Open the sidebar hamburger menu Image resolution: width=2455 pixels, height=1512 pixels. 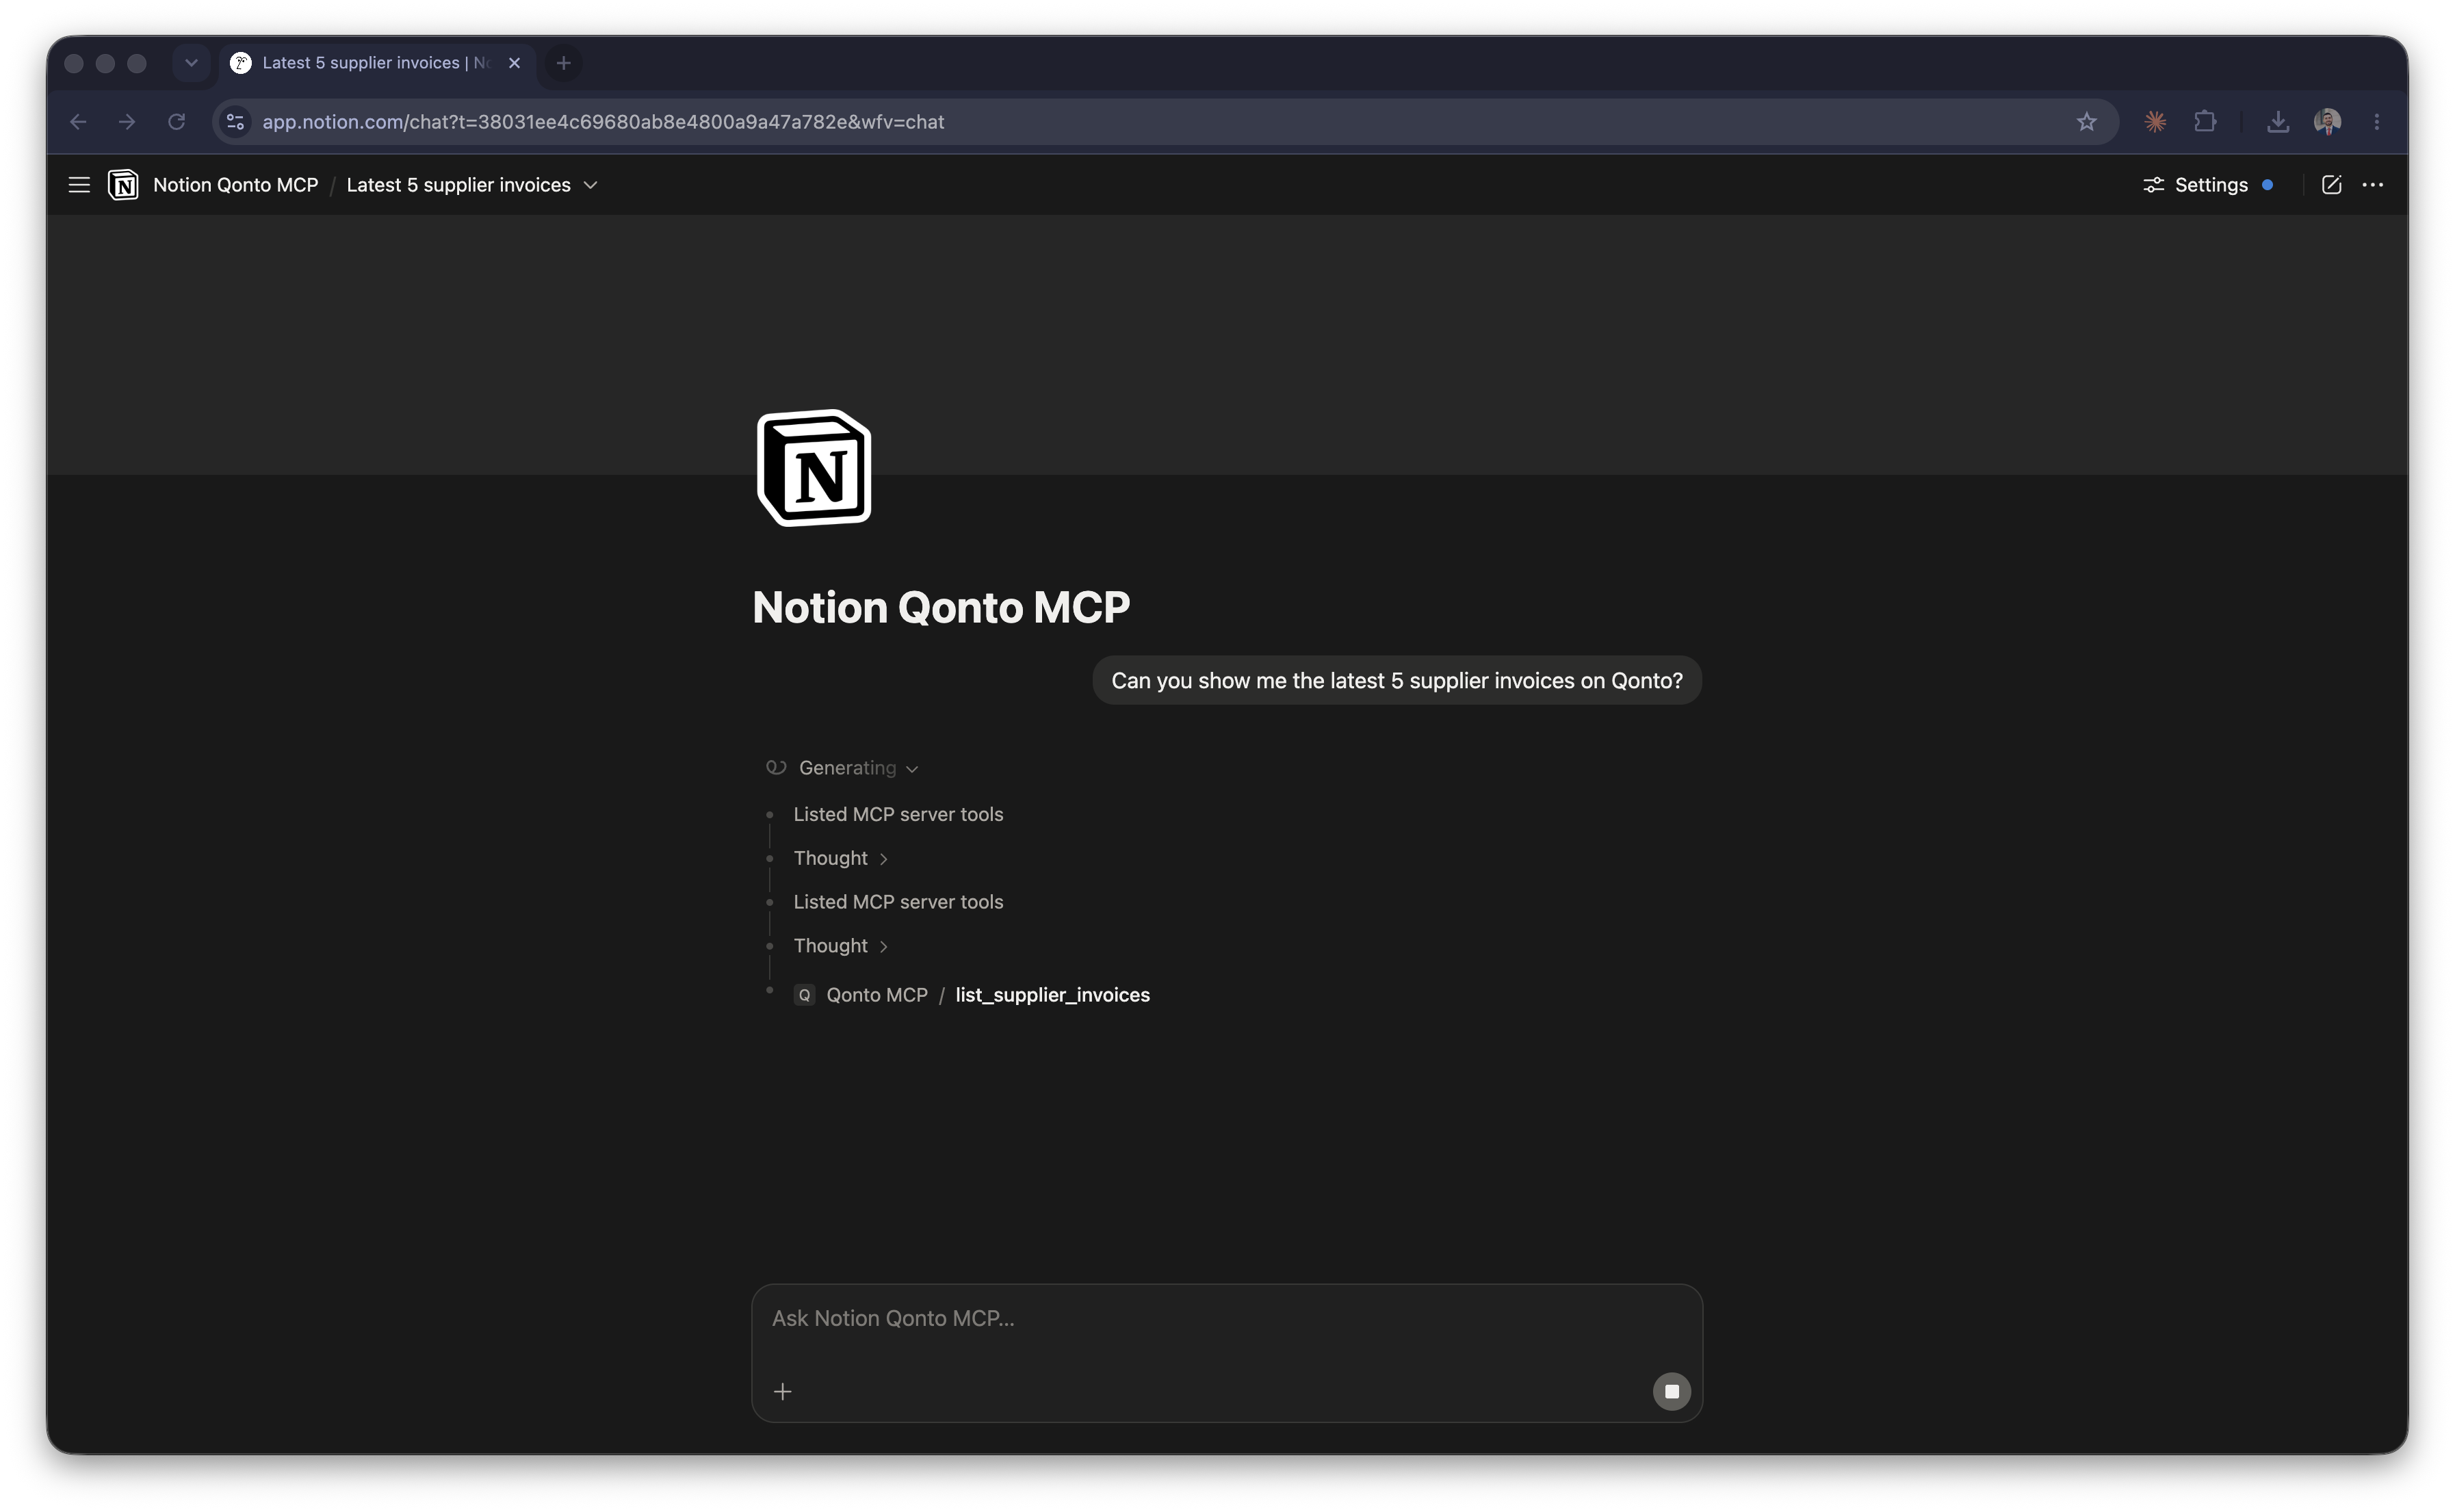point(79,185)
